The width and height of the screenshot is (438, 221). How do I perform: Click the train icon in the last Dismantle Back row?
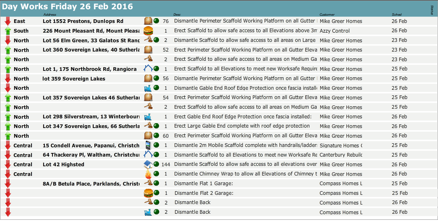pos(148,213)
